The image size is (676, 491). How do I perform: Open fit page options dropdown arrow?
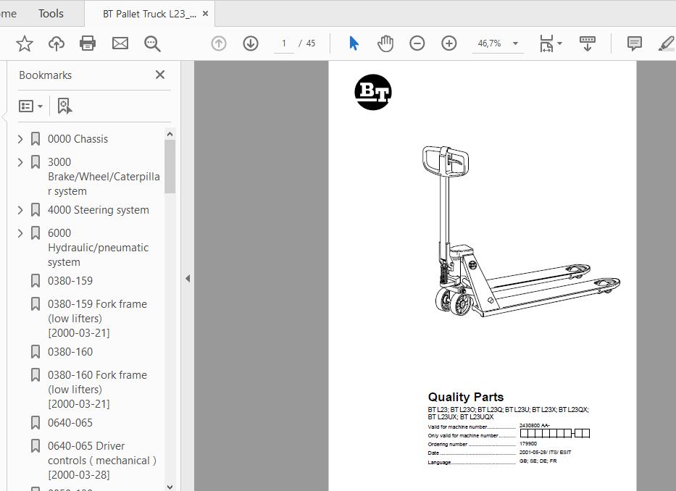tap(559, 43)
